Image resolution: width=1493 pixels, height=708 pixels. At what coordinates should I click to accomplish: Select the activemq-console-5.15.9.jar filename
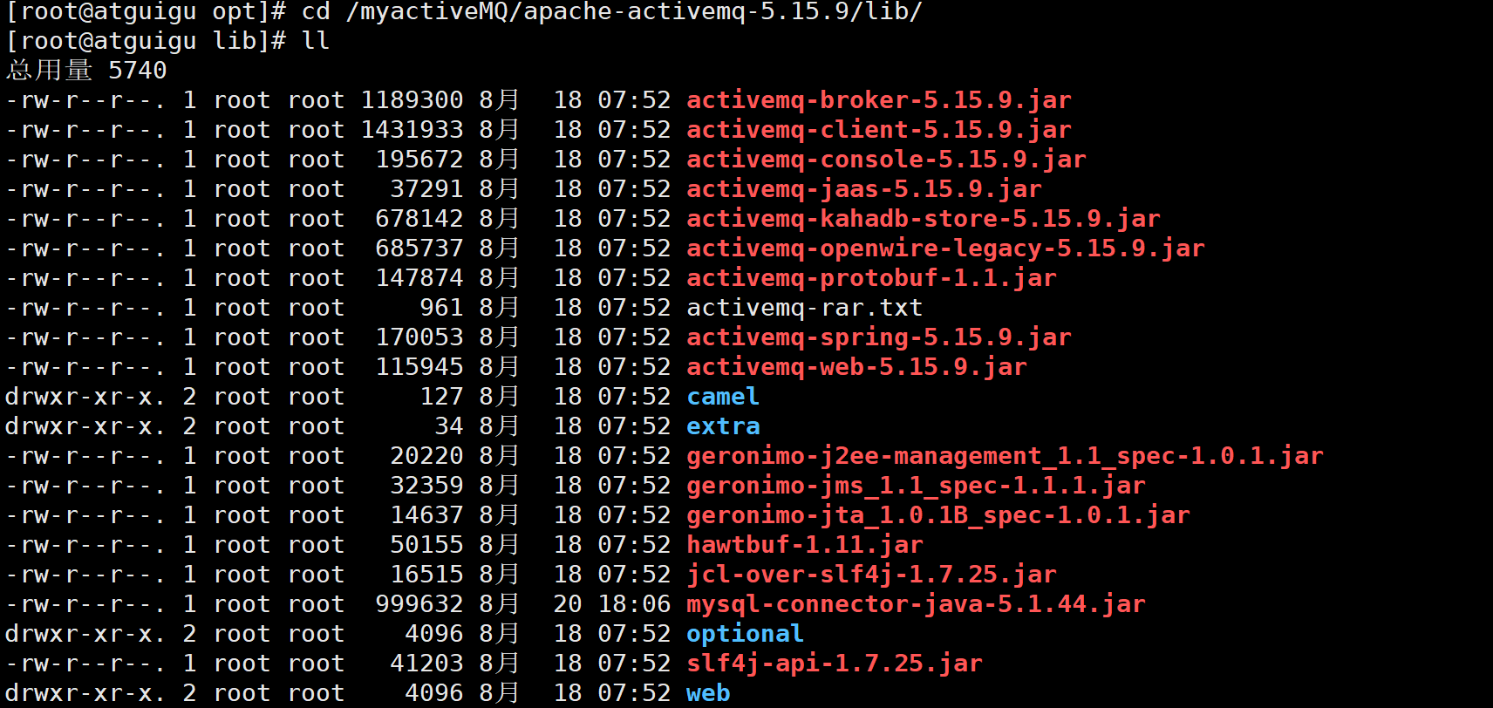point(886,160)
